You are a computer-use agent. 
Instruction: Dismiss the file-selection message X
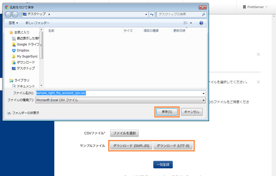click(x=258, y=82)
